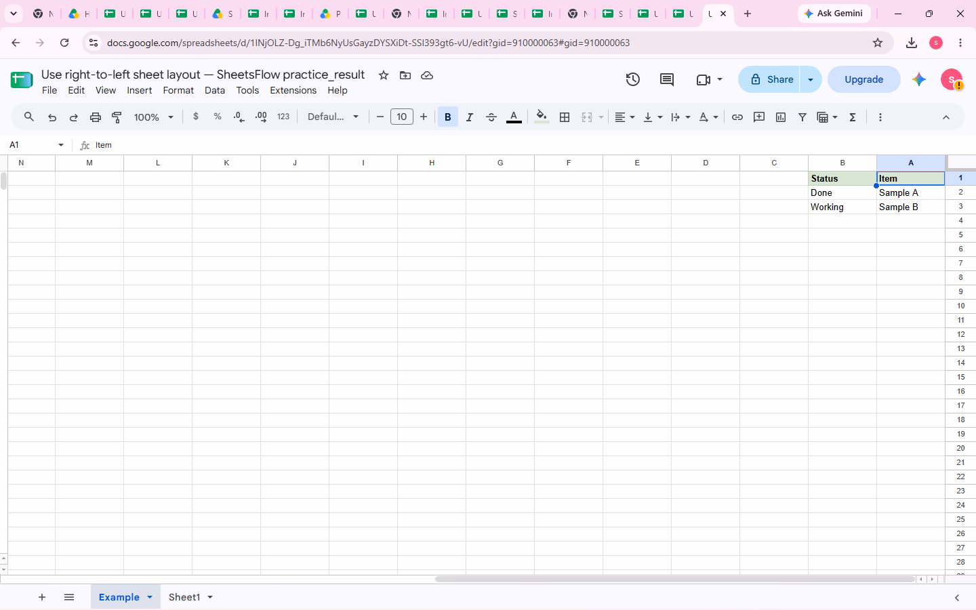This screenshot has width=976, height=610.
Task: Switch to the Sheet1 tab
Action: (x=184, y=597)
